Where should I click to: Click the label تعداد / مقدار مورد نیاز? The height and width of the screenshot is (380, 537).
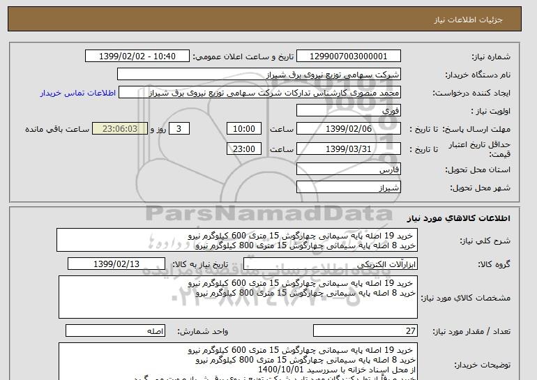tap(471, 331)
